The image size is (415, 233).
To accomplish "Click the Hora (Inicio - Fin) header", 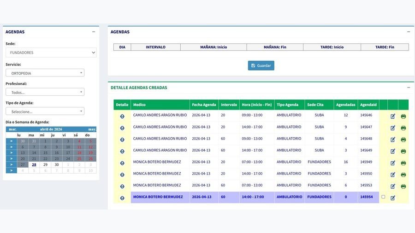I will tap(257, 105).
